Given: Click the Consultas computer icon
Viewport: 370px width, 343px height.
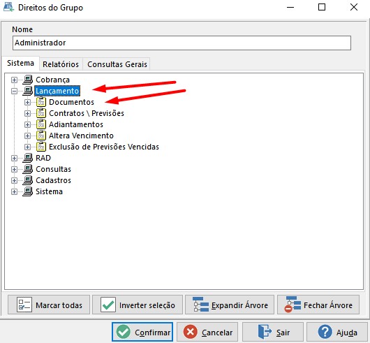Looking at the screenshot, I should 28,169.
